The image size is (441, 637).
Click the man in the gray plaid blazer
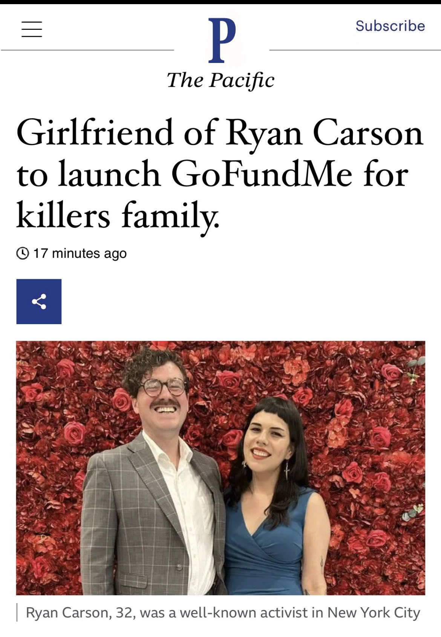(x=151, y=490)
